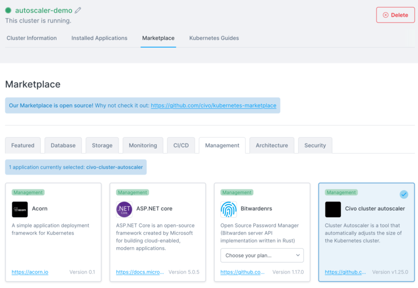This screenshot has width=418, height=288.
Task: Click the pencil edit icon beside autoscaler-demo
Action: (x=78, y=10)
